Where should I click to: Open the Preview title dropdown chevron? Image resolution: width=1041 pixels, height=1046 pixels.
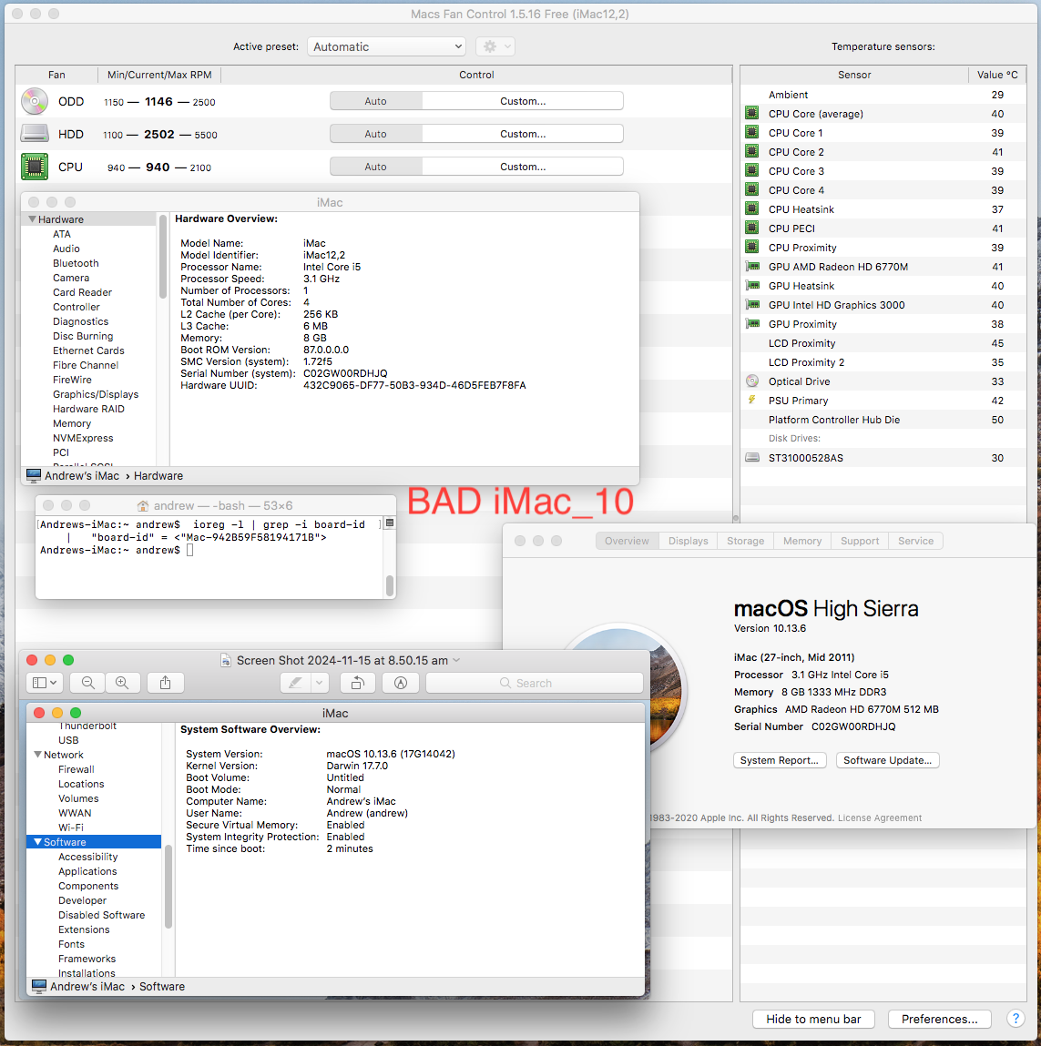(x=456, y=660)
